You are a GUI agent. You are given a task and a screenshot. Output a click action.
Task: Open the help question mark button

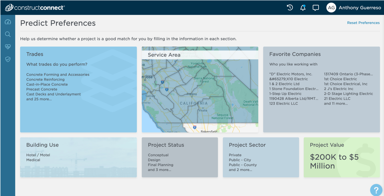376,190
